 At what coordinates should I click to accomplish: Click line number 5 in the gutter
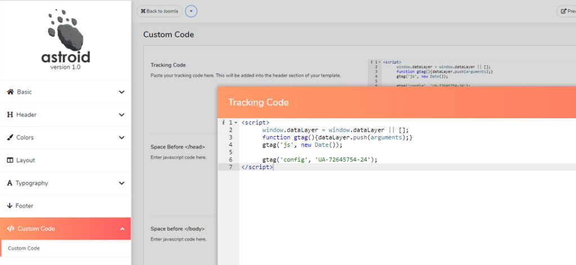tap(230, 152)
